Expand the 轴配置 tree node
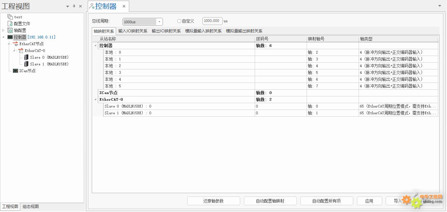Screen dimensions: 447x212 [x=3, y=30]
